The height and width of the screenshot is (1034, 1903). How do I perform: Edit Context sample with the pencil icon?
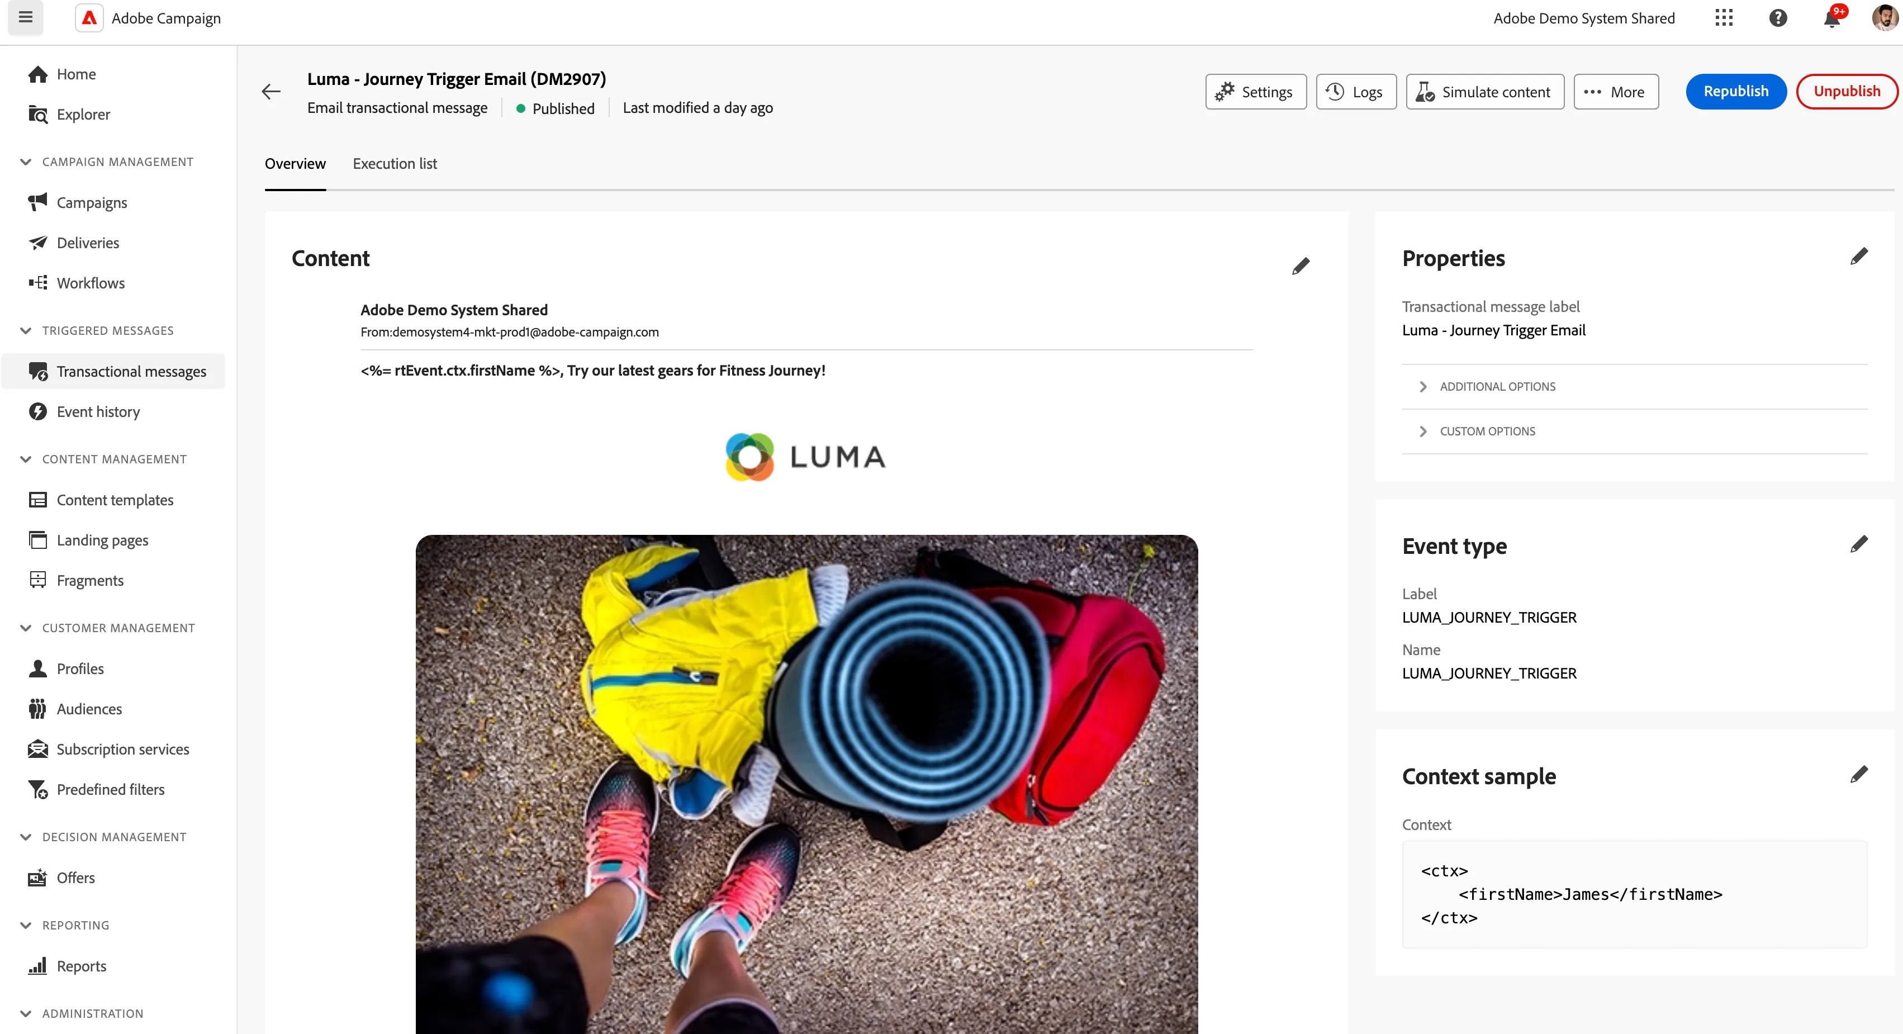(1859, 774)
